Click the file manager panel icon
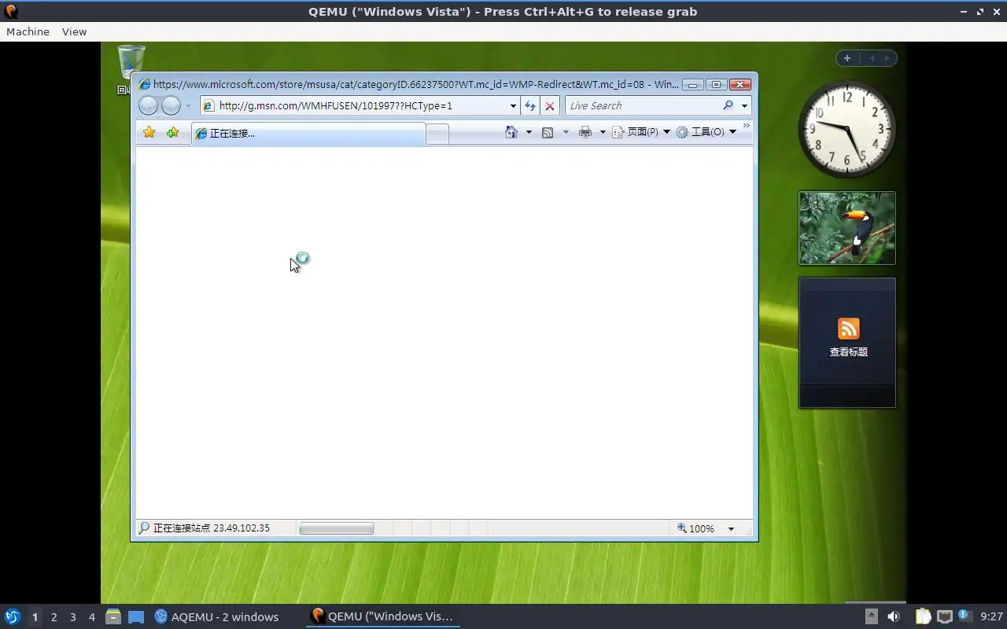Viewport: 1007px width, 629px height. (113, 616)
